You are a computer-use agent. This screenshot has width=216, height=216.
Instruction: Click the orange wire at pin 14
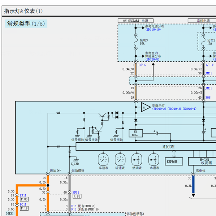[48, 180]
